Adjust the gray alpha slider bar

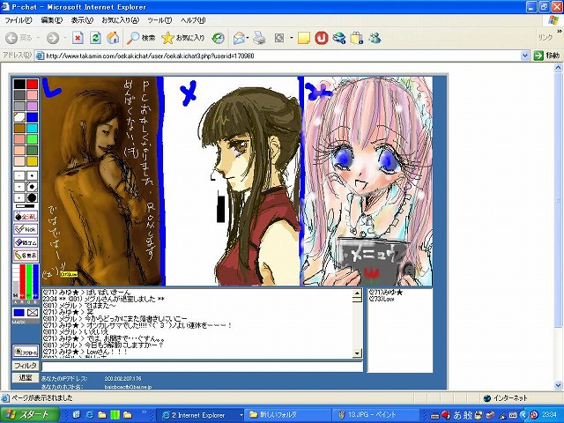tap(16, 281)
